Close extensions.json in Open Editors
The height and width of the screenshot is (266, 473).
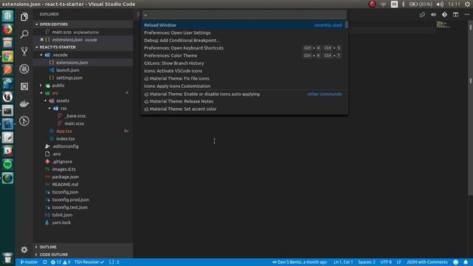[x=41, y=39]
